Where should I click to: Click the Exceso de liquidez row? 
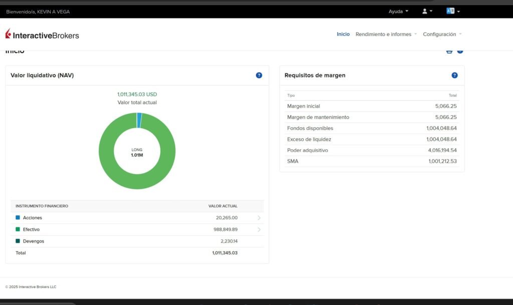(x=372, y=139)
